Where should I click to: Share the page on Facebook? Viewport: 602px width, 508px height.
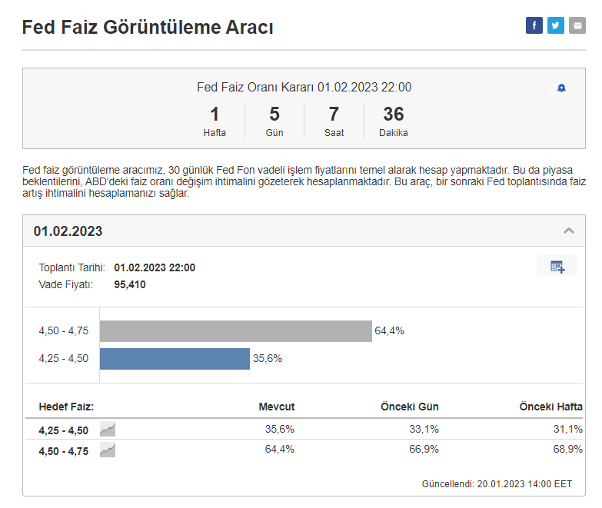(534, 25)
